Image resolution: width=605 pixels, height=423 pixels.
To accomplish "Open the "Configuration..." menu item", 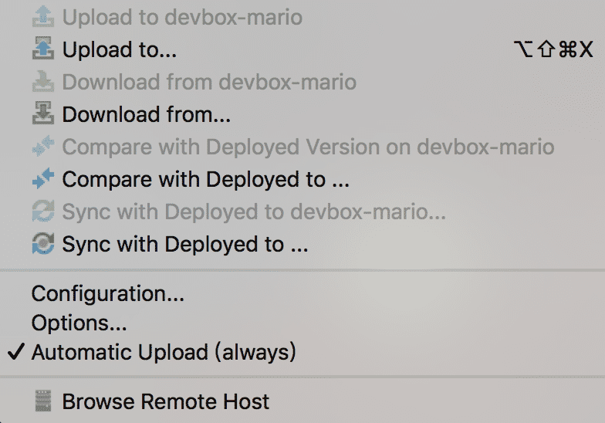I will 302,293.
